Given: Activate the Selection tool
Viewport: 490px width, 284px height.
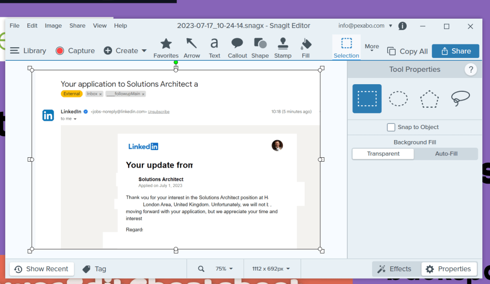Looking at the screenshot, I should point(346,48).
